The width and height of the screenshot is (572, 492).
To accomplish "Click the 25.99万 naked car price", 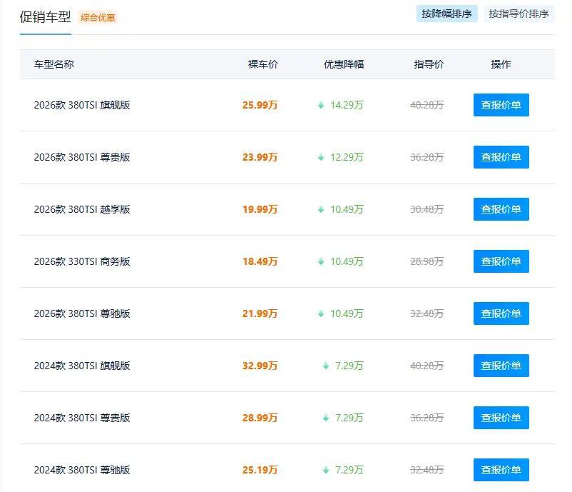I will (x=260, y=105).
